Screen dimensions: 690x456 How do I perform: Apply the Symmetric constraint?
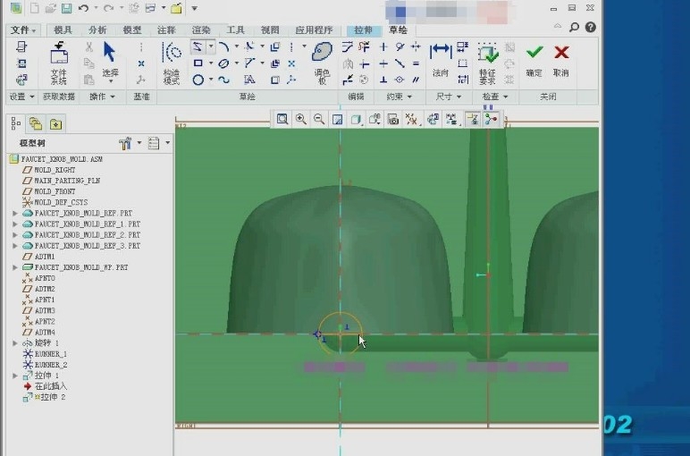tap(416, 46)
